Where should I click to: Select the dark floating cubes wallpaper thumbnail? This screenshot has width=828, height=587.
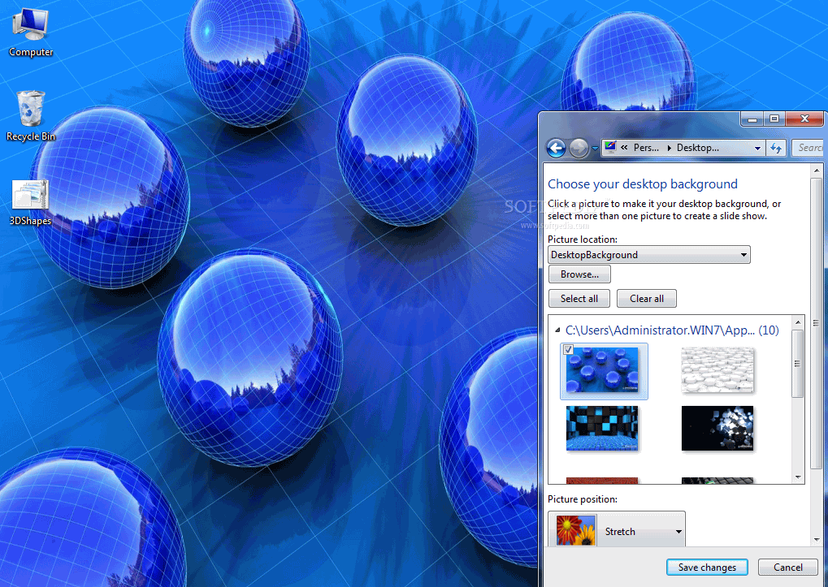717,428
